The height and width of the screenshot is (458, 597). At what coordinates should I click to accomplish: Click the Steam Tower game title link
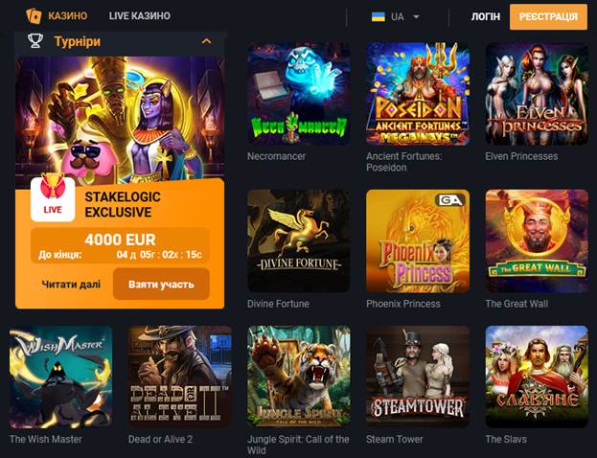(x=395, y=439)
